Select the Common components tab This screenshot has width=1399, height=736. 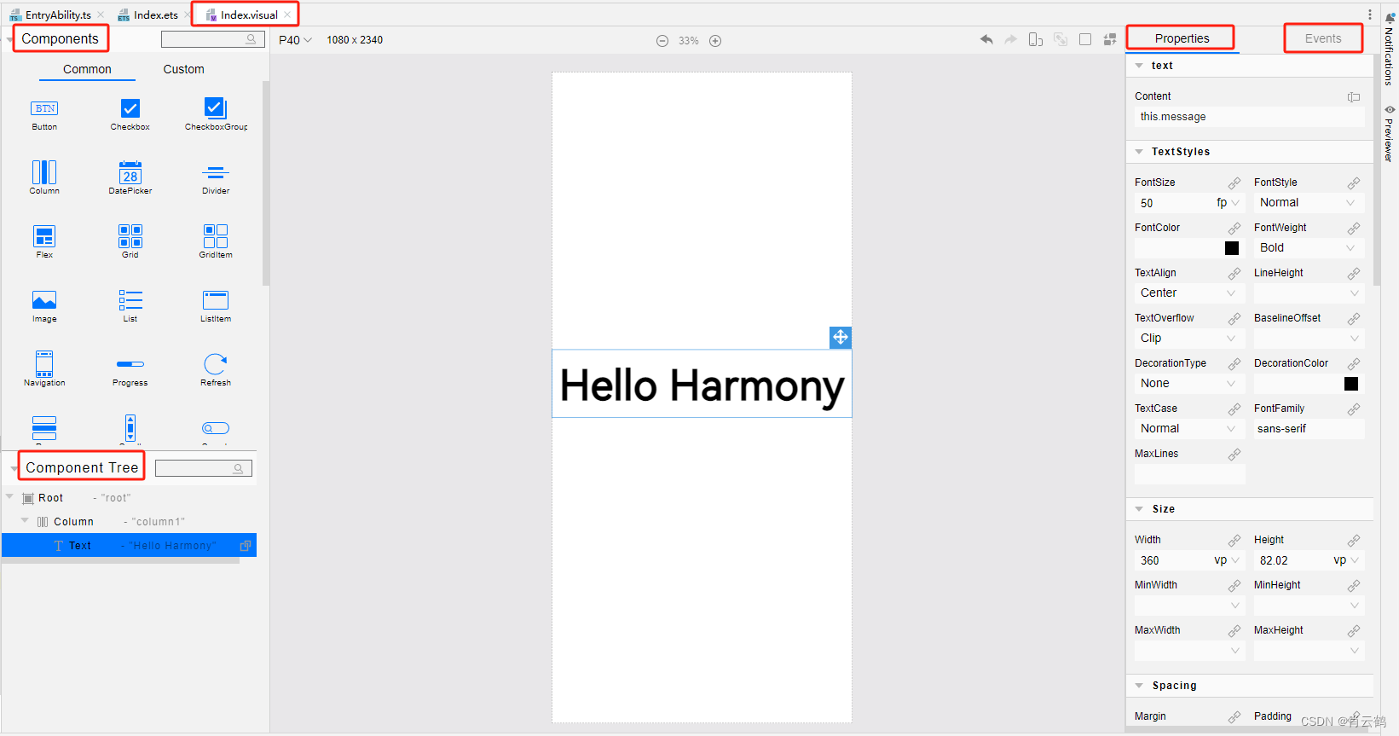tap(87, 69)
